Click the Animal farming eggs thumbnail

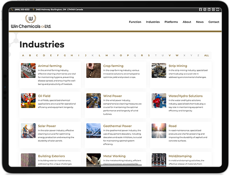(28, 71)
